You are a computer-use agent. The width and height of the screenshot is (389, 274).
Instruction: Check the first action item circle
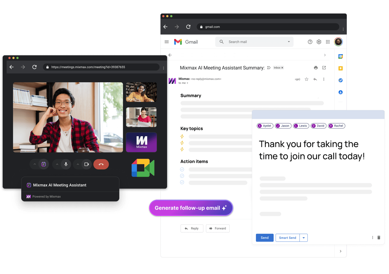[x=182, y=169]
